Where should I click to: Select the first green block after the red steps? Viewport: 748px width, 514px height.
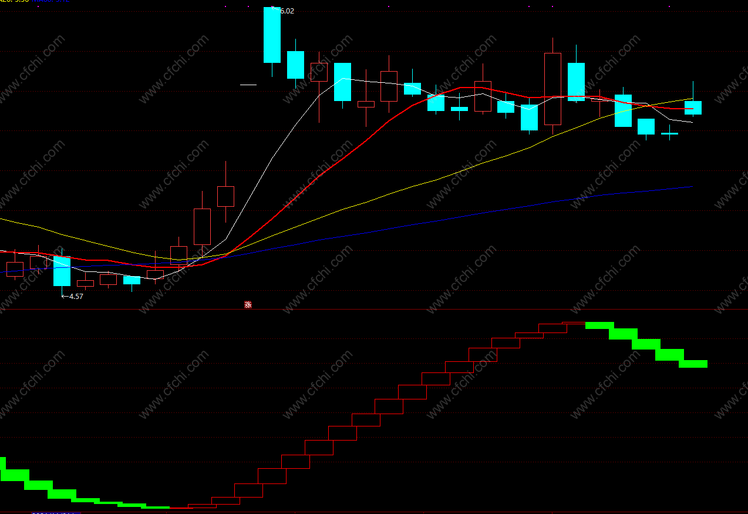pyautogui.click(x=599, y=325)
